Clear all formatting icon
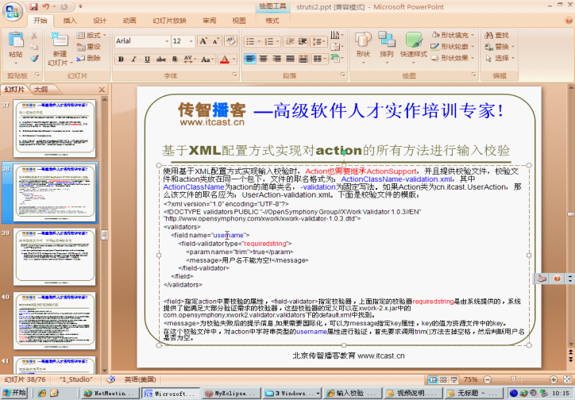 coord(230,41)
